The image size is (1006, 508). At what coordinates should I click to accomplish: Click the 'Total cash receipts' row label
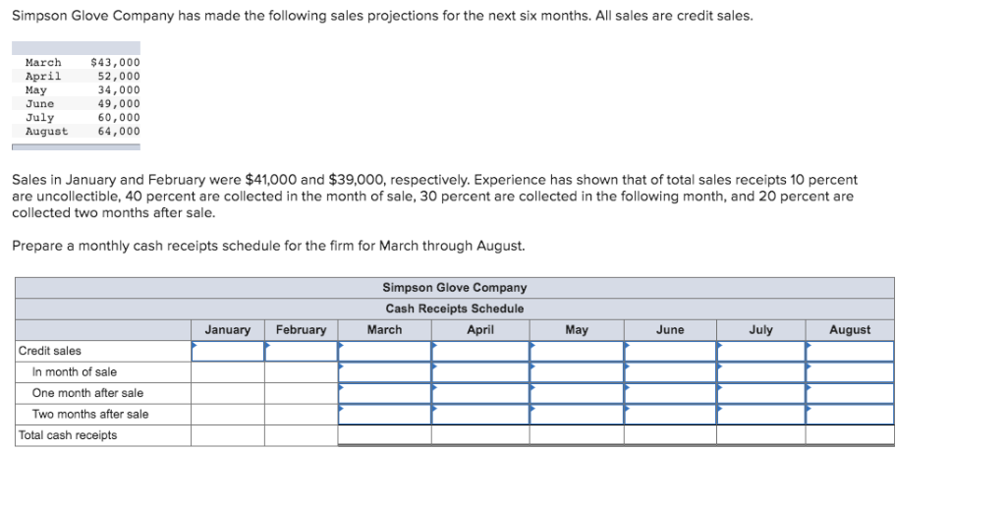click(68, 435)
